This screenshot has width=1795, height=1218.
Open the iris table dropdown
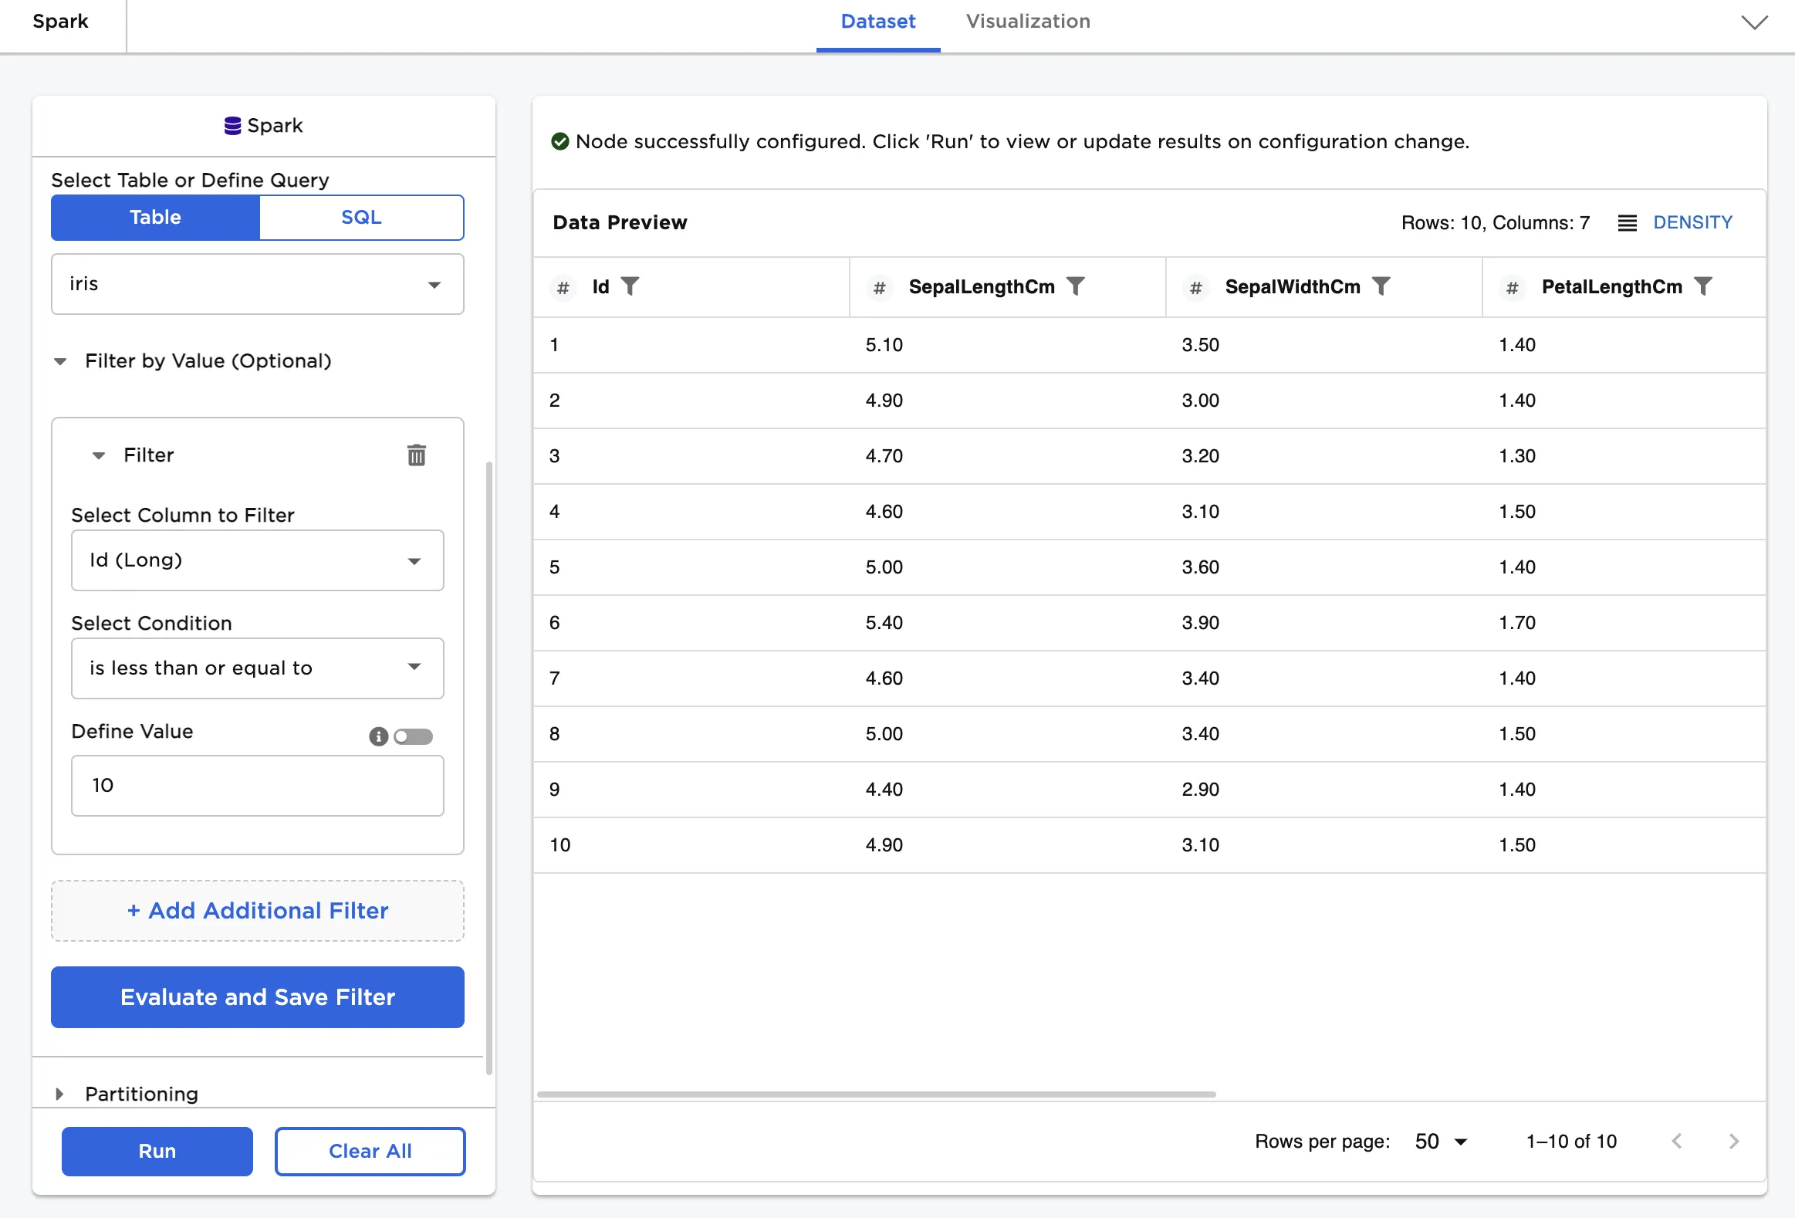pyautogui.click(x=257, y=284)
